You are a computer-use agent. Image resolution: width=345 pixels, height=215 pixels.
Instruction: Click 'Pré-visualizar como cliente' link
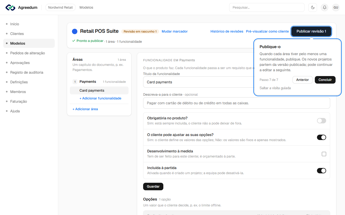click(267, 31)
